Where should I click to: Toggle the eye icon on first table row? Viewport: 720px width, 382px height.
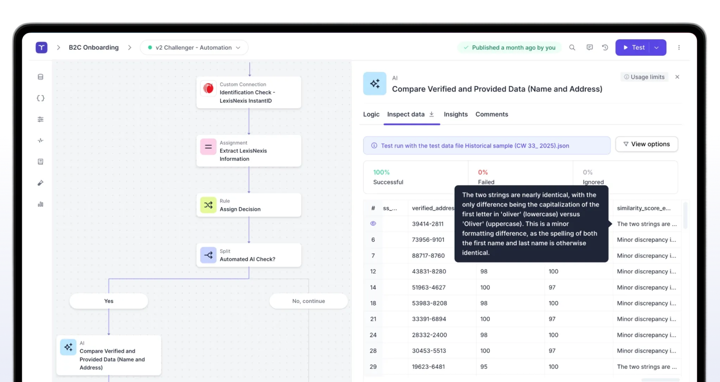click(373, 223)
